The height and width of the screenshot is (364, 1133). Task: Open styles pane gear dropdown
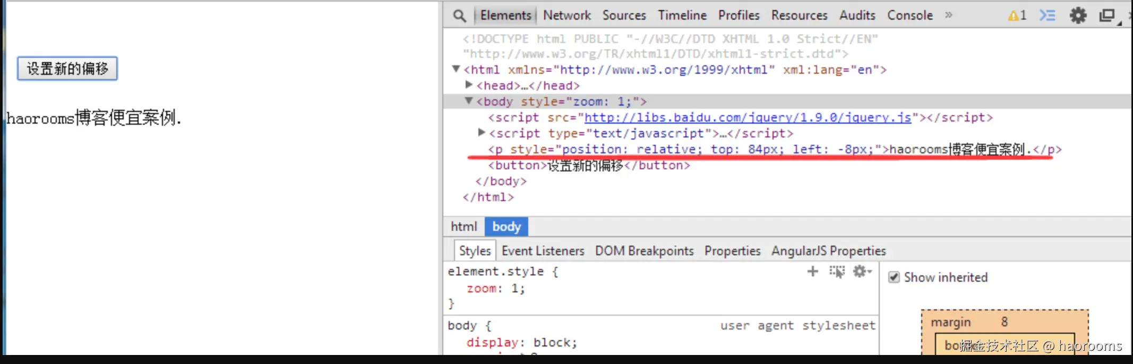click(x=862, y=272)
